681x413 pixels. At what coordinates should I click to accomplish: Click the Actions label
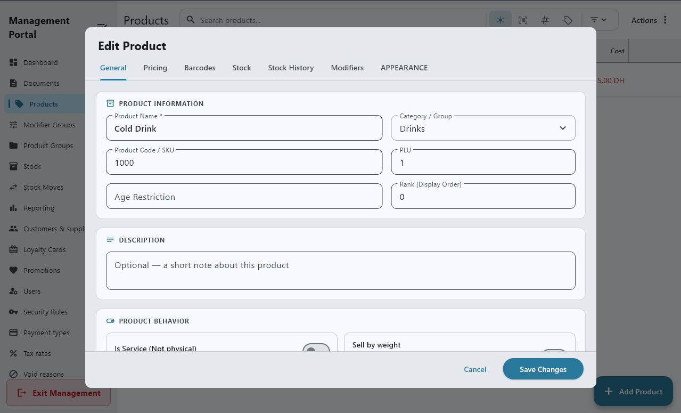[644, 20]
